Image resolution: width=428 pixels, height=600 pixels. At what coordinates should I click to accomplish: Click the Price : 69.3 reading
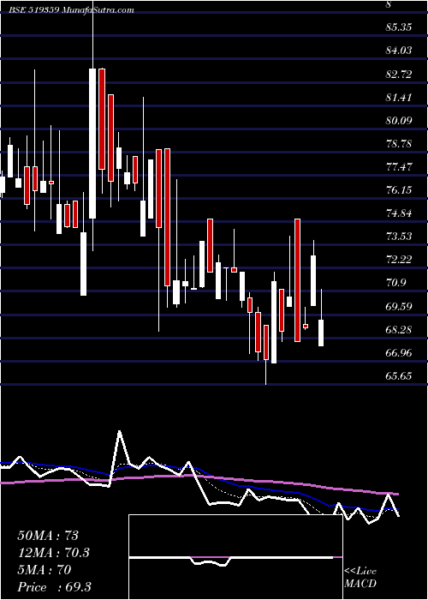click(54, 587)
